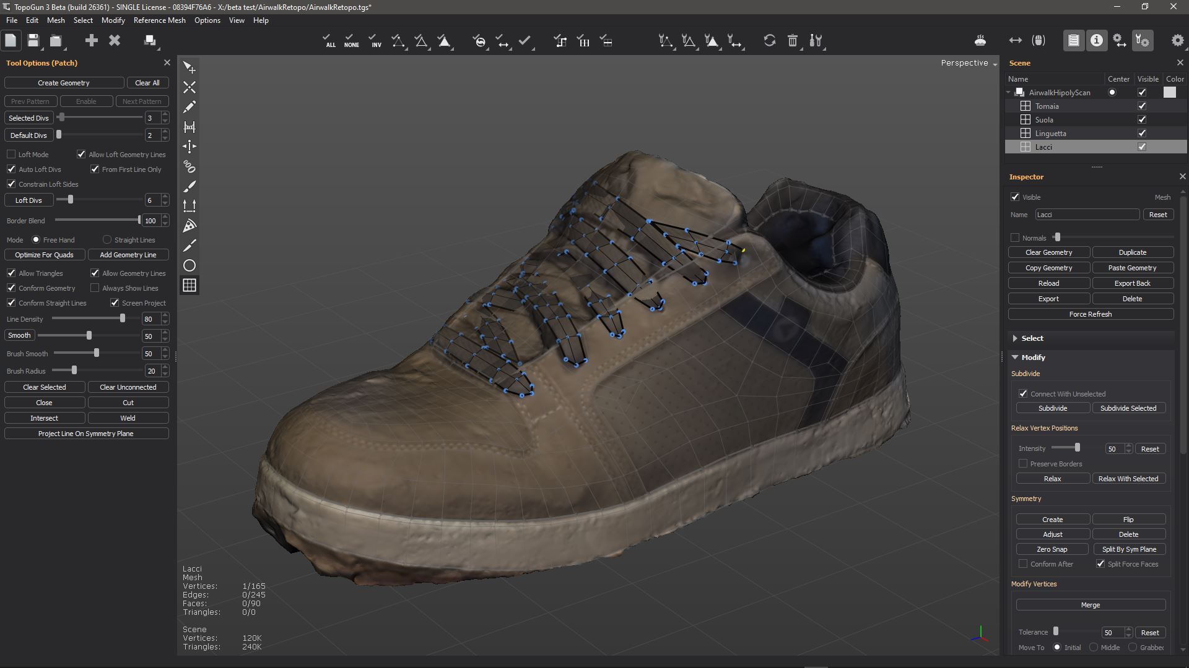Enable the Loft Mode checkbox
This screenshot has height=668, width=1189.
point(11,154)
